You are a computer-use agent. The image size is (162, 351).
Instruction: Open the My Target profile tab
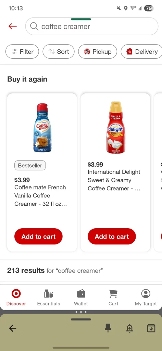click(x=146, y=297)
